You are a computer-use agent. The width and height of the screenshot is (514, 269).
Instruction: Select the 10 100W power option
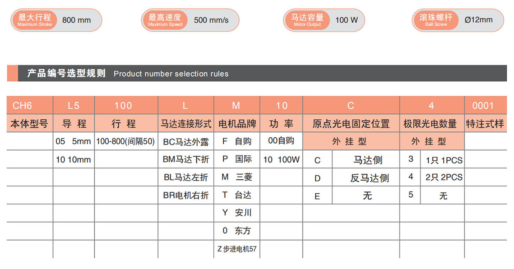point(281,160)
